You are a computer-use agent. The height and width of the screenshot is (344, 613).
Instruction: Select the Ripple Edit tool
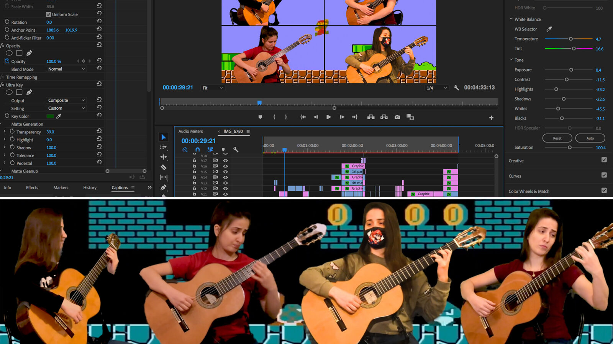pos(164,157)
